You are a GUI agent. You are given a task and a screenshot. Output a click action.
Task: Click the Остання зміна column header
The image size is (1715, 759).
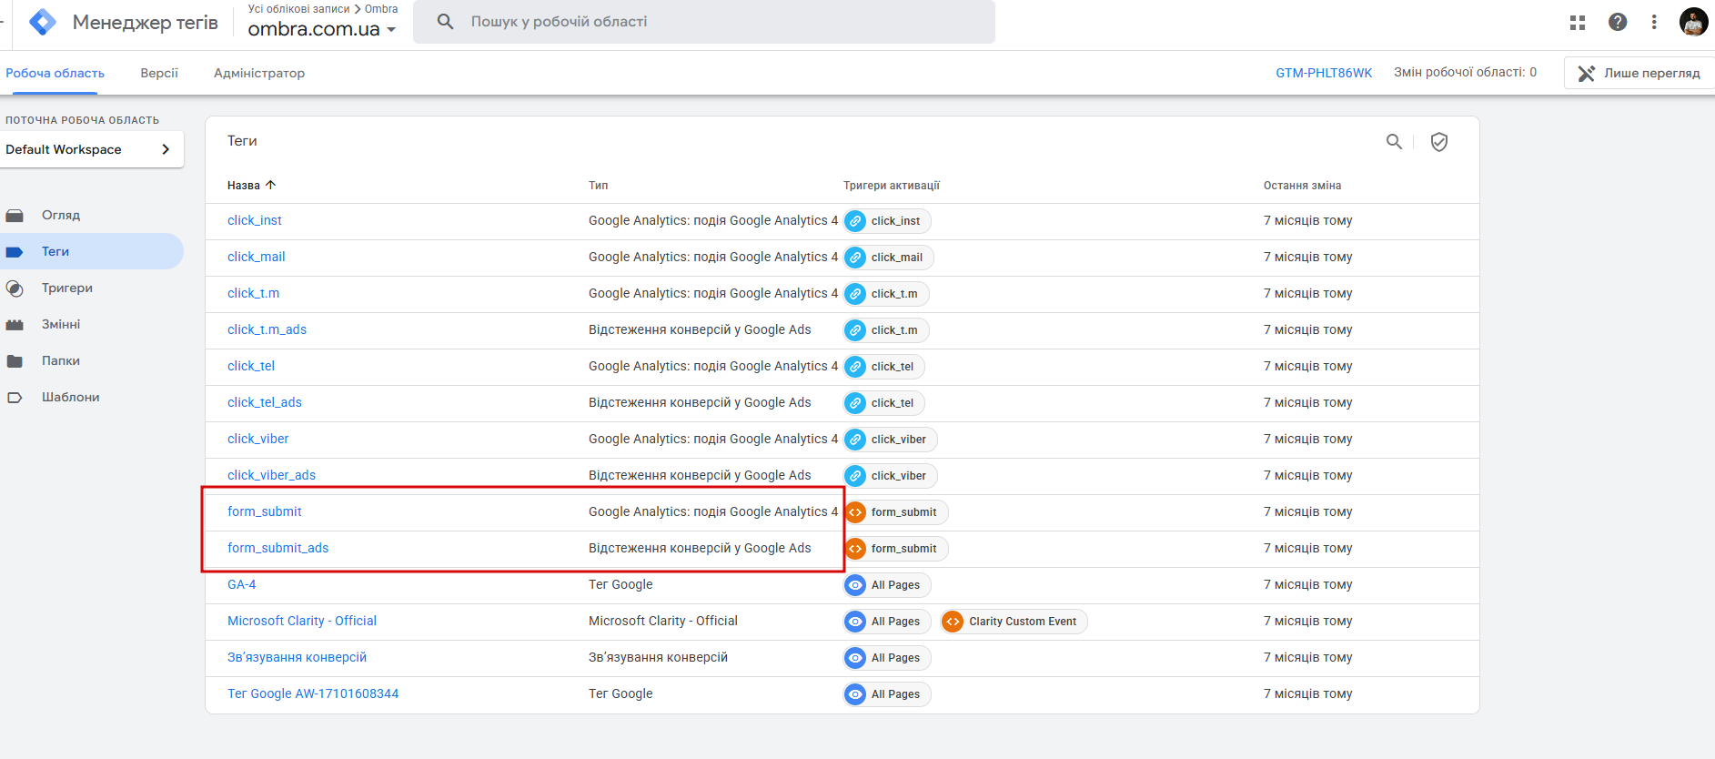coord(1302,186)
